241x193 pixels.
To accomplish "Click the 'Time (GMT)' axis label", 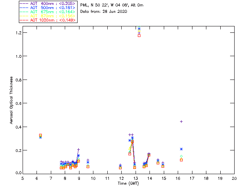I will click(128, 184).
